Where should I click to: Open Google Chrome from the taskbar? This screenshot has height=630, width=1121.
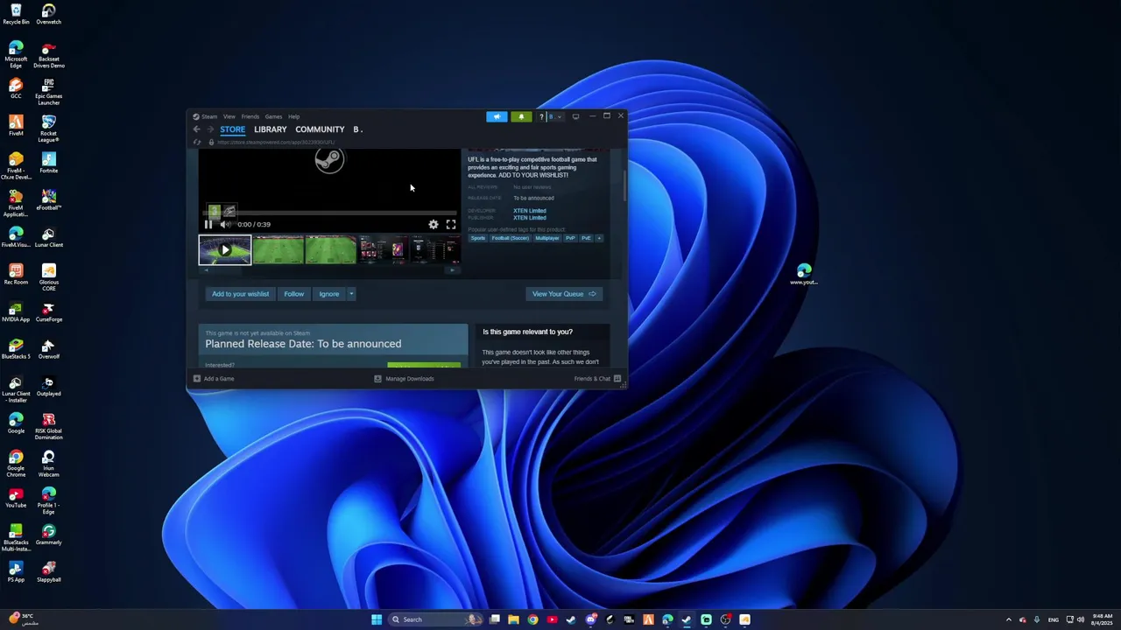pos(532,619)
